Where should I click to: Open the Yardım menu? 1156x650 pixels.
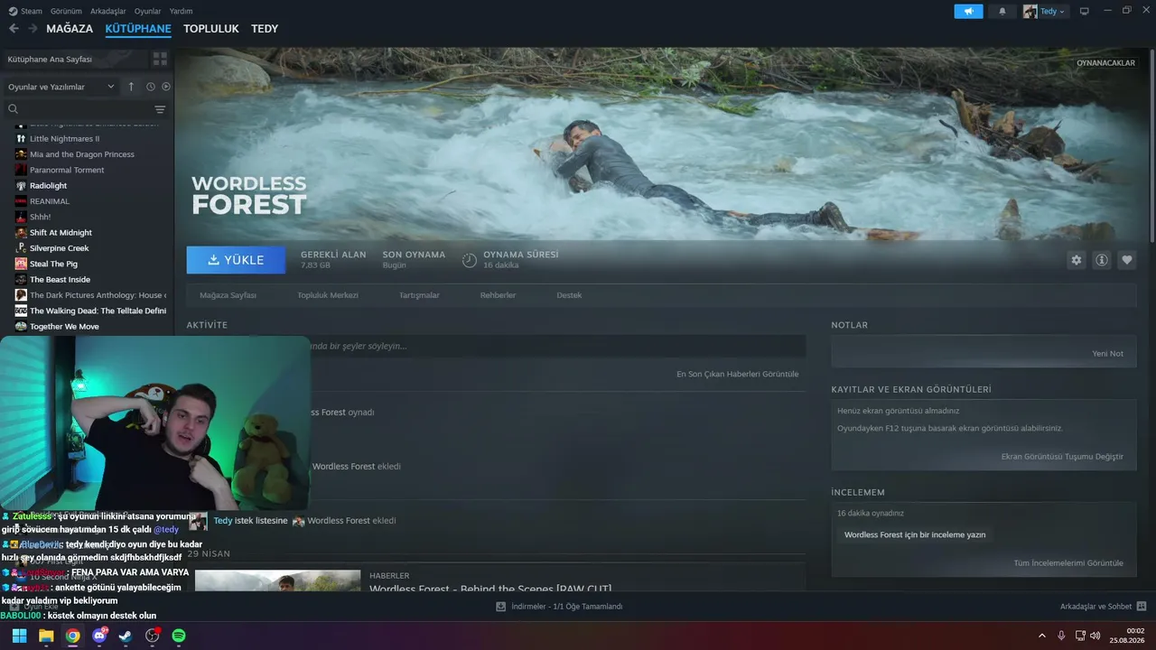click(181, 12)
